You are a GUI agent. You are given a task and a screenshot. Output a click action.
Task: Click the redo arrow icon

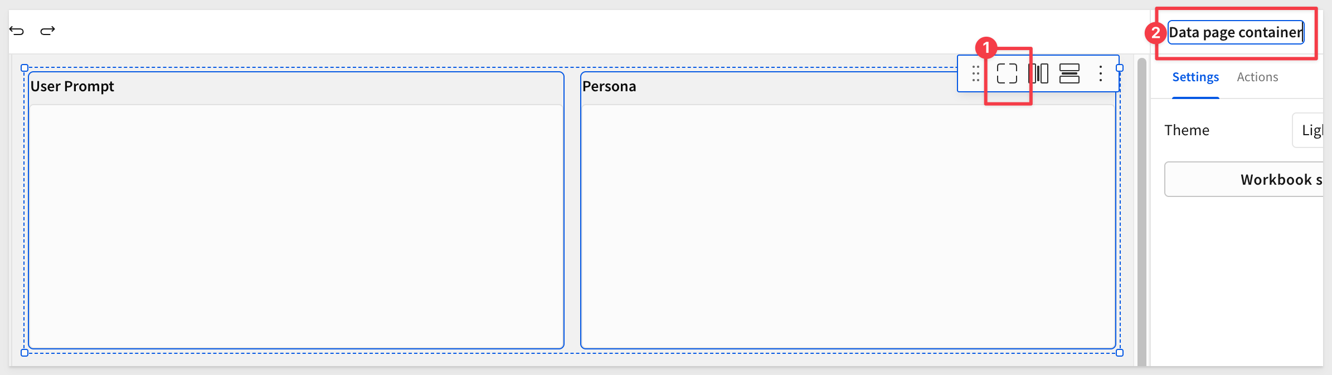coord(48,31)
